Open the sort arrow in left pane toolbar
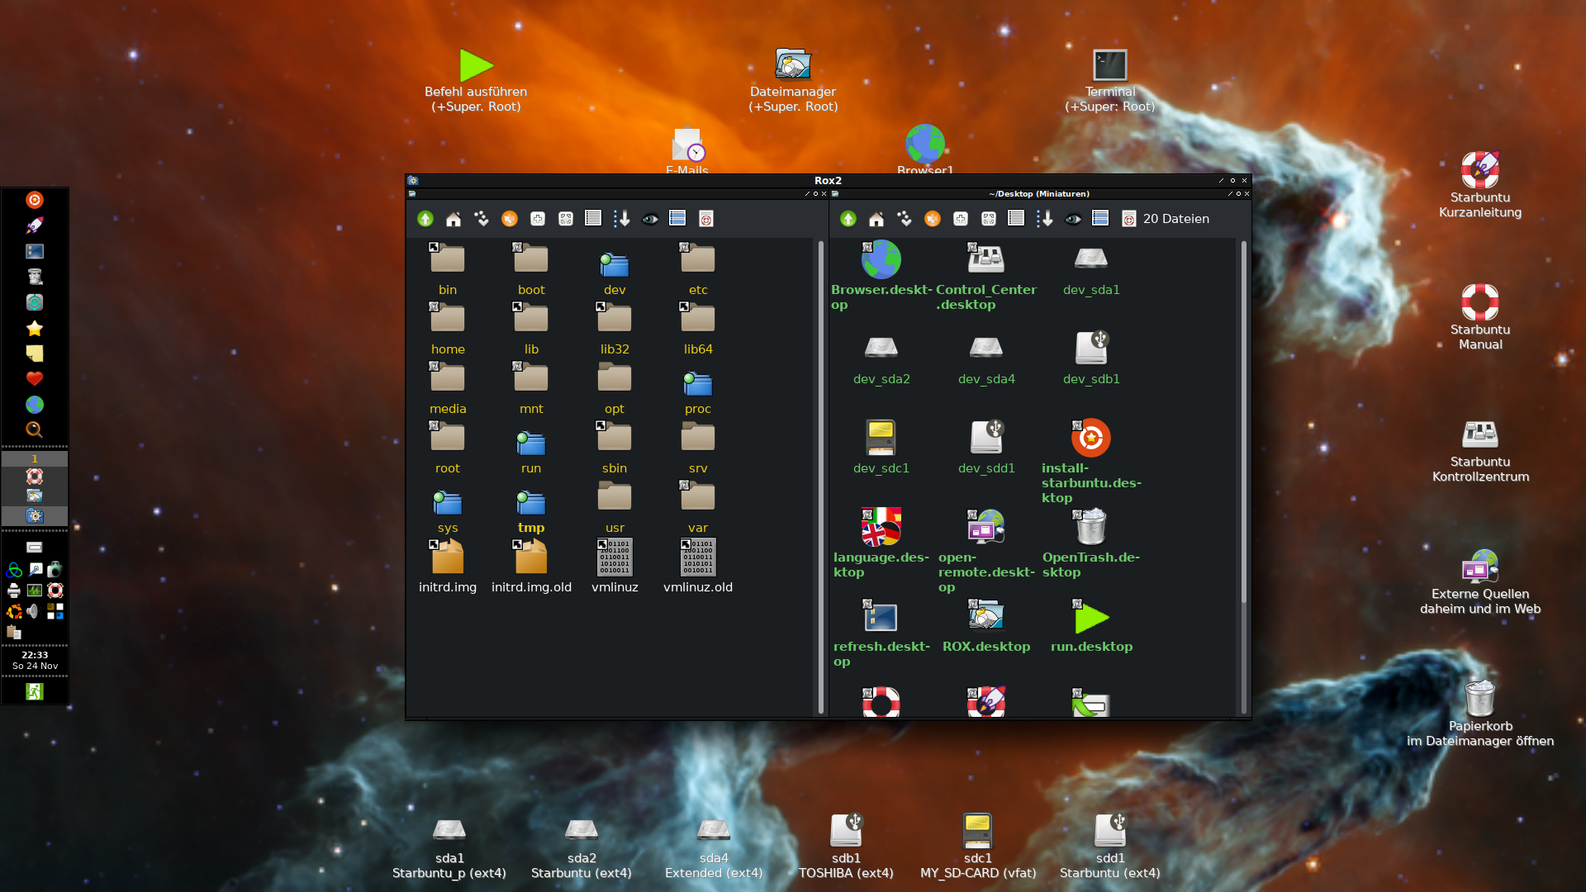Image resolution: width=1586 pixels, height=892 pixels. pyautogui.click(x=622, y=219)
